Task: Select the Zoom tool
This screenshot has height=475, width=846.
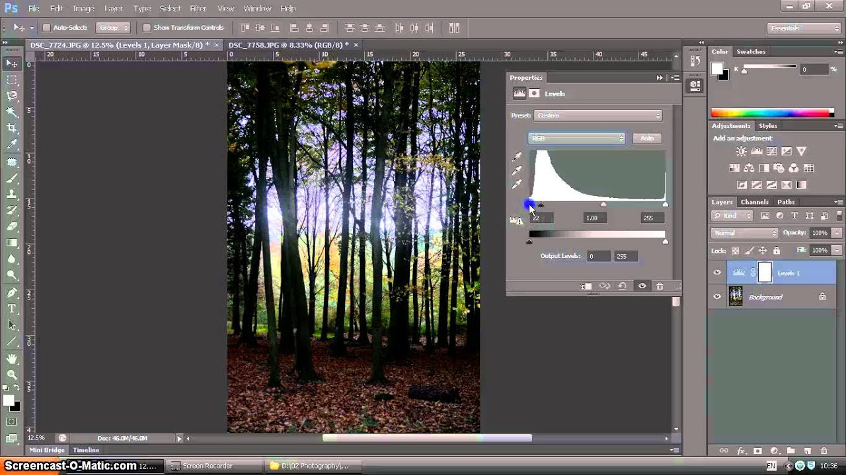Action: 12,374
